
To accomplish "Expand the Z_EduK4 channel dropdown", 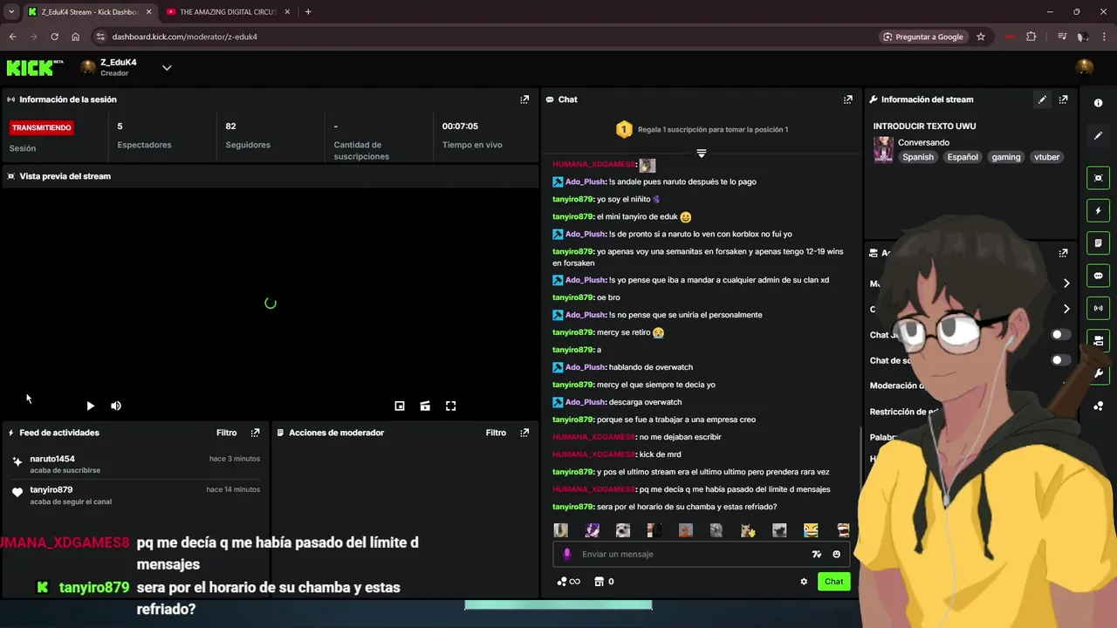I will 167,67.
